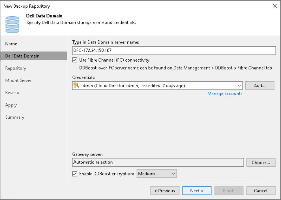Go back with the < Previous button
The height and width of the screenshot is (200, 281).
tap(165, 191)
